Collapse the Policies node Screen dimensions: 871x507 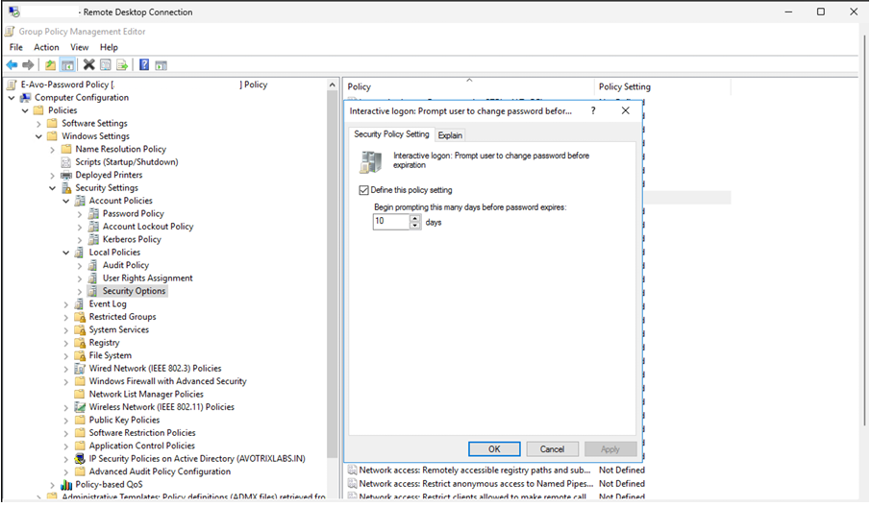pos(25,110)
